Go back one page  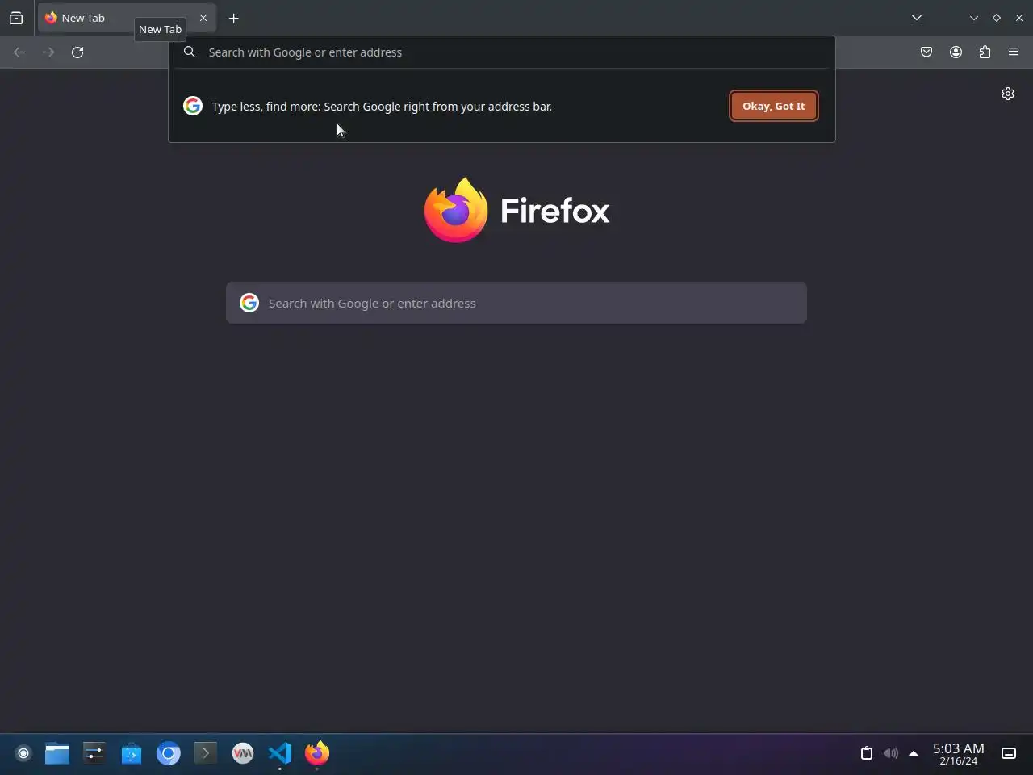tap(19, 52)
